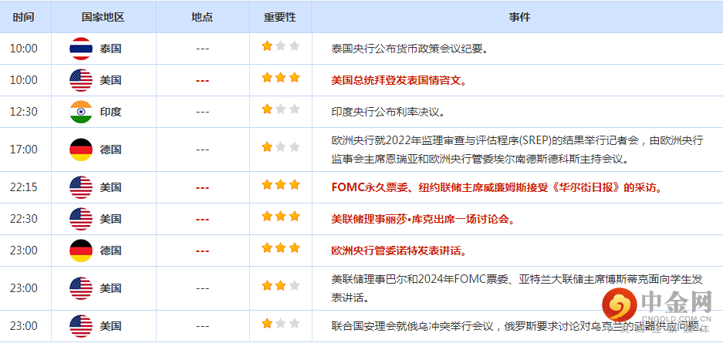Click the three-star rating for Biden's State of the Union

click(x=280, y=79)
